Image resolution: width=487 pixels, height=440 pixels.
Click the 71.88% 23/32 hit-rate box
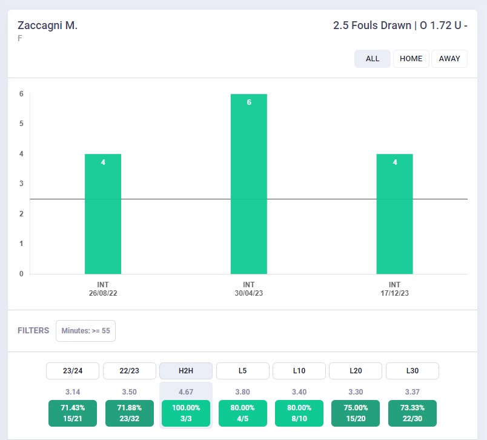tap(130, 413)
